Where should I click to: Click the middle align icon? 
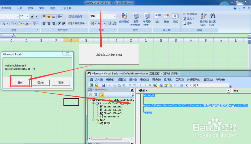click(49, 17)
